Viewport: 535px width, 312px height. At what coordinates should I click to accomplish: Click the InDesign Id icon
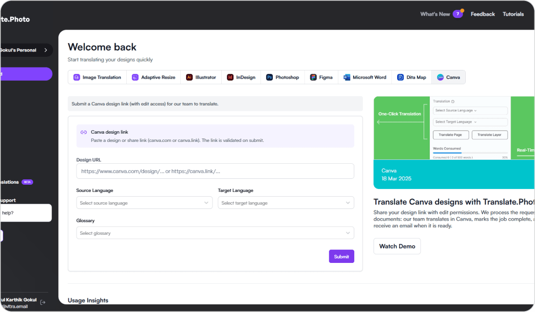click(x=230, y=77)
